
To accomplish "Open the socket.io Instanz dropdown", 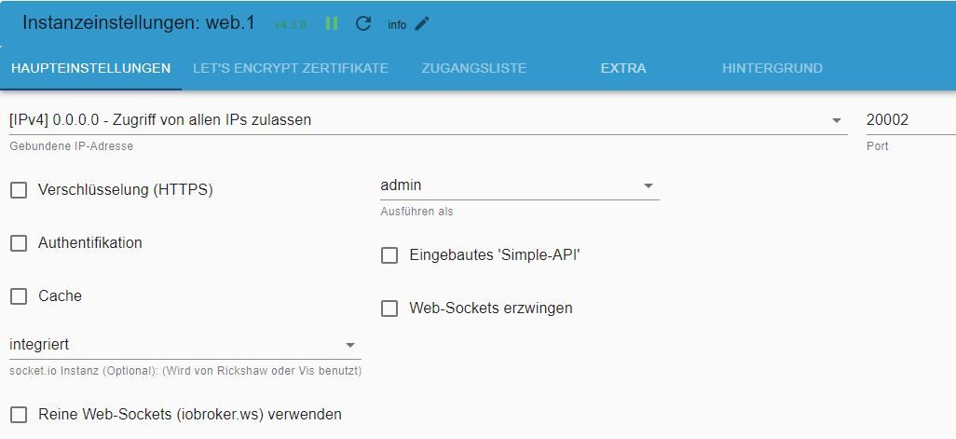I will click(x=184, y=345).
